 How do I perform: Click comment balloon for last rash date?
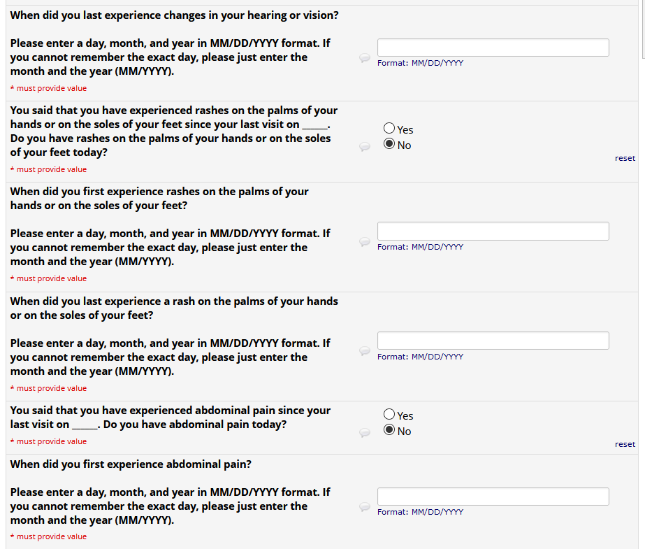coord(364,351)
